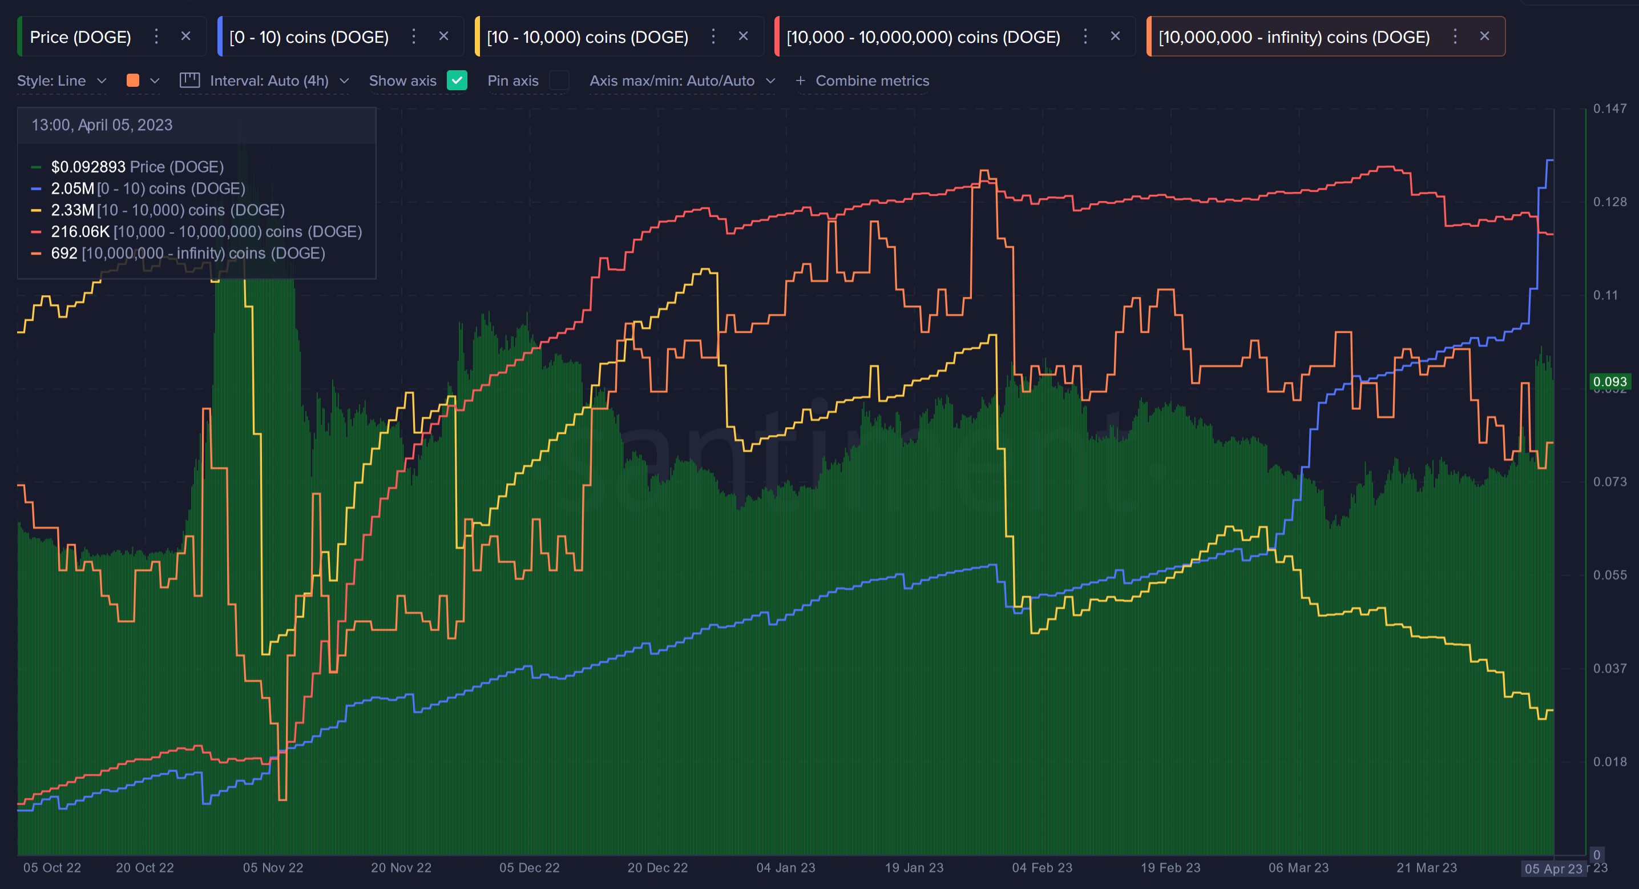1639x889 pixels.
Task: Remove the [0 - 10) coins metric
Action: click(x=443, y=37)
